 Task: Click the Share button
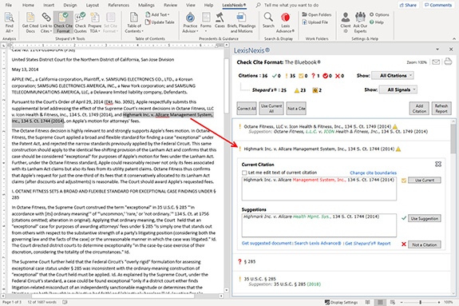pos(408,5)
